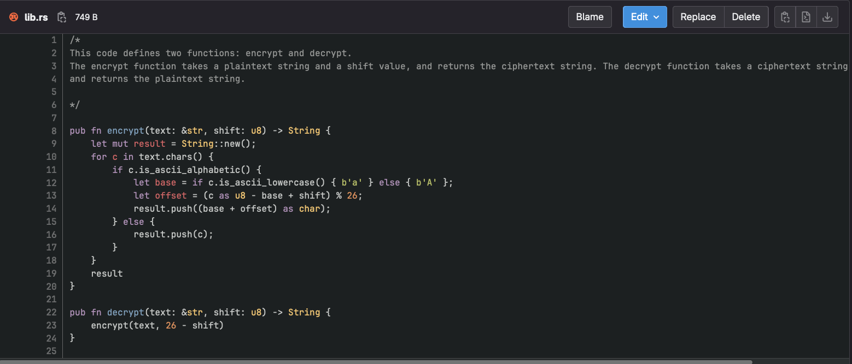Click the 749 B file size label
The width and height of the screenshot is (852, 364).
tap(86, 17)
